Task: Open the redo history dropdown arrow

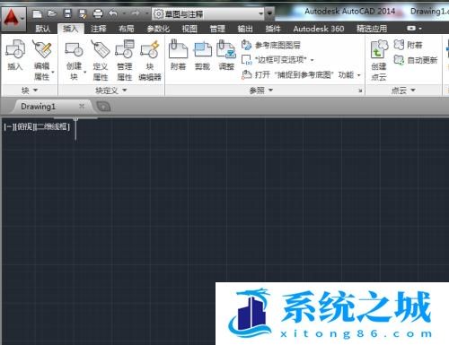Action: [x=146, y=13]
